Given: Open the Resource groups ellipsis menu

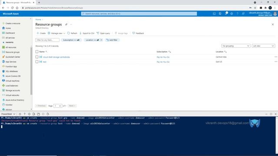Looking at the screenshot, I should [71, 24].
